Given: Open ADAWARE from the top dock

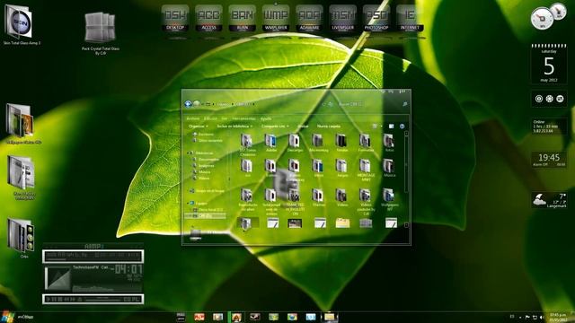Looking at the screenshot, I should [x=309, y=18].
